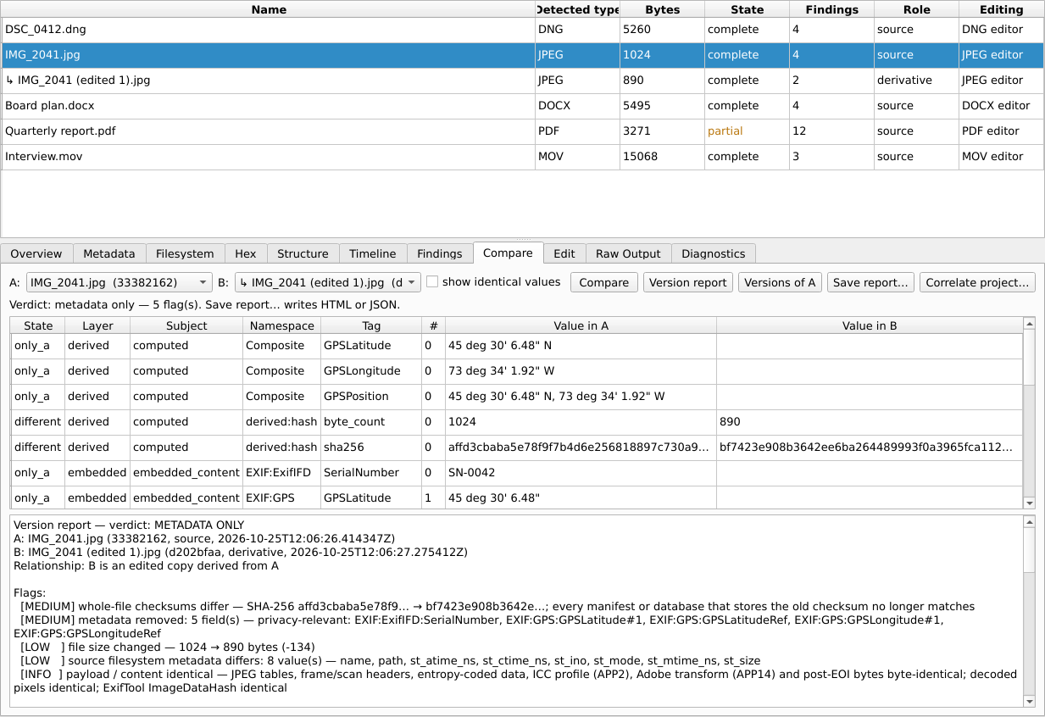Select the Composite GPSLongitude row
1045x717 pixels.
pos(517,371)
